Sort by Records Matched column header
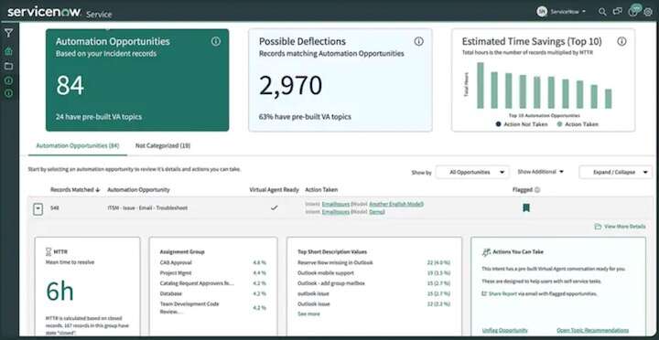659x340 pixels. click(x=75, y=190)
